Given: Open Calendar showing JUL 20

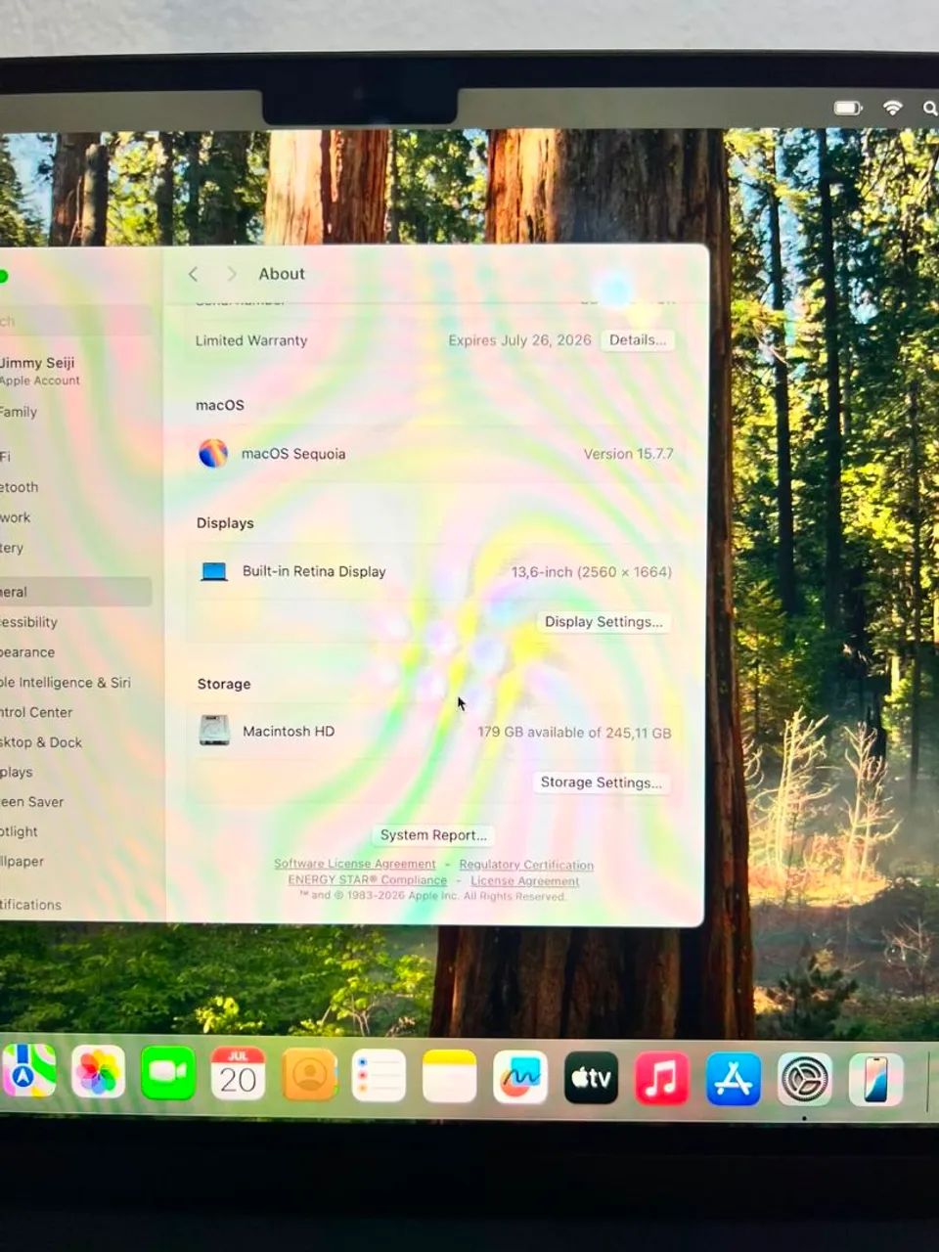Looking at the screenshot, I should (238, 1074).
